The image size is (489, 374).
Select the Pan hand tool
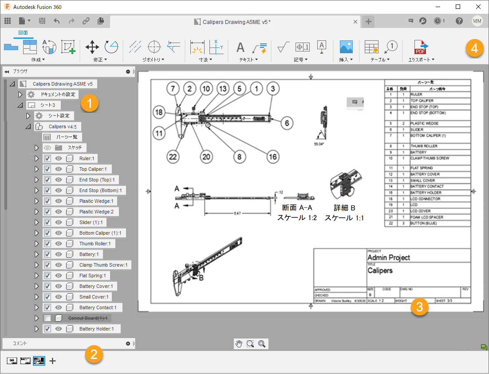pos(239,344)
